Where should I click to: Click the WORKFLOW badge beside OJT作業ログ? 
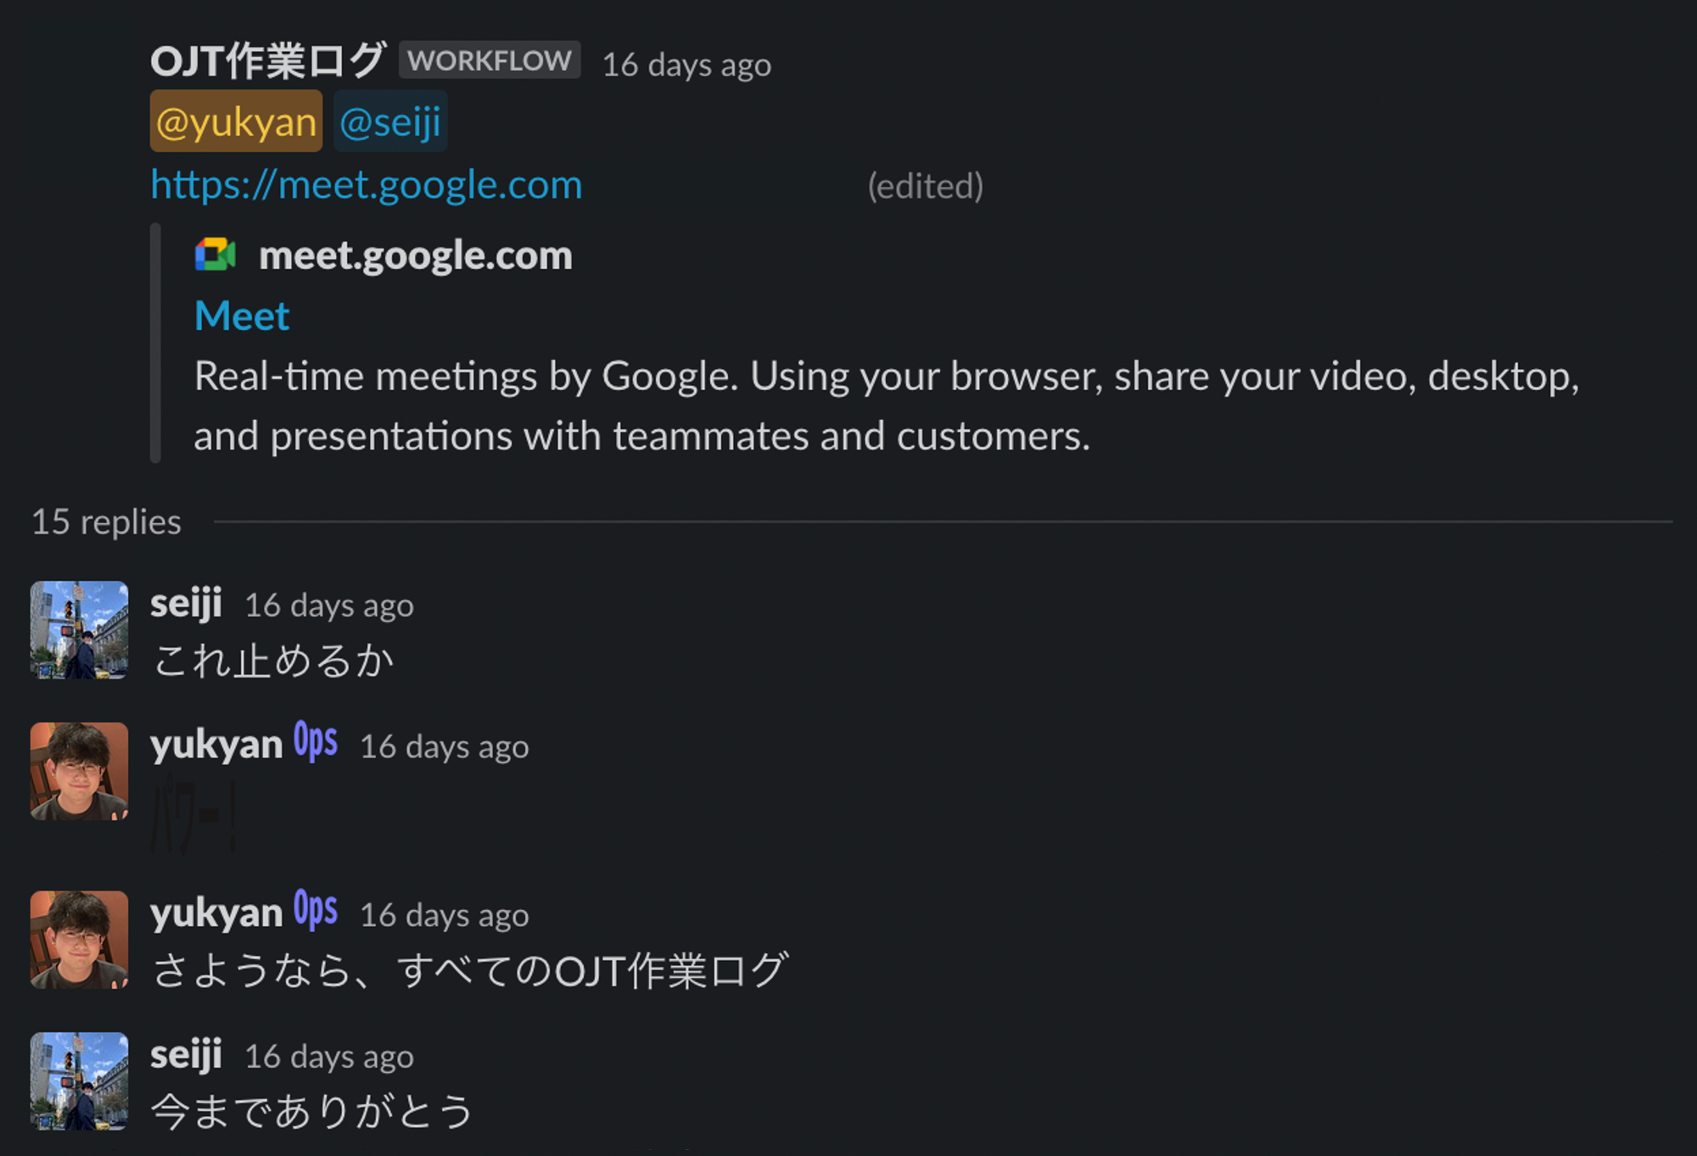click(x=489, y=59)
